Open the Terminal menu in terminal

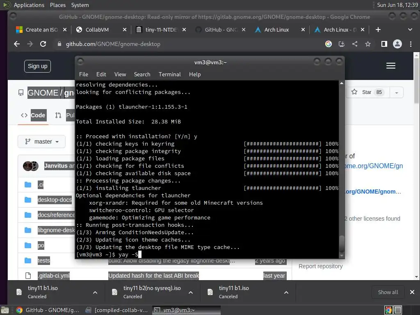tap(169, 75)
